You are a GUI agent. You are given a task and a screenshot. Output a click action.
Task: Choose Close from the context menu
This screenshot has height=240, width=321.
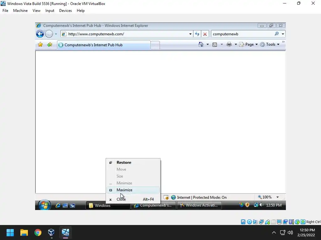click(133, 199)
